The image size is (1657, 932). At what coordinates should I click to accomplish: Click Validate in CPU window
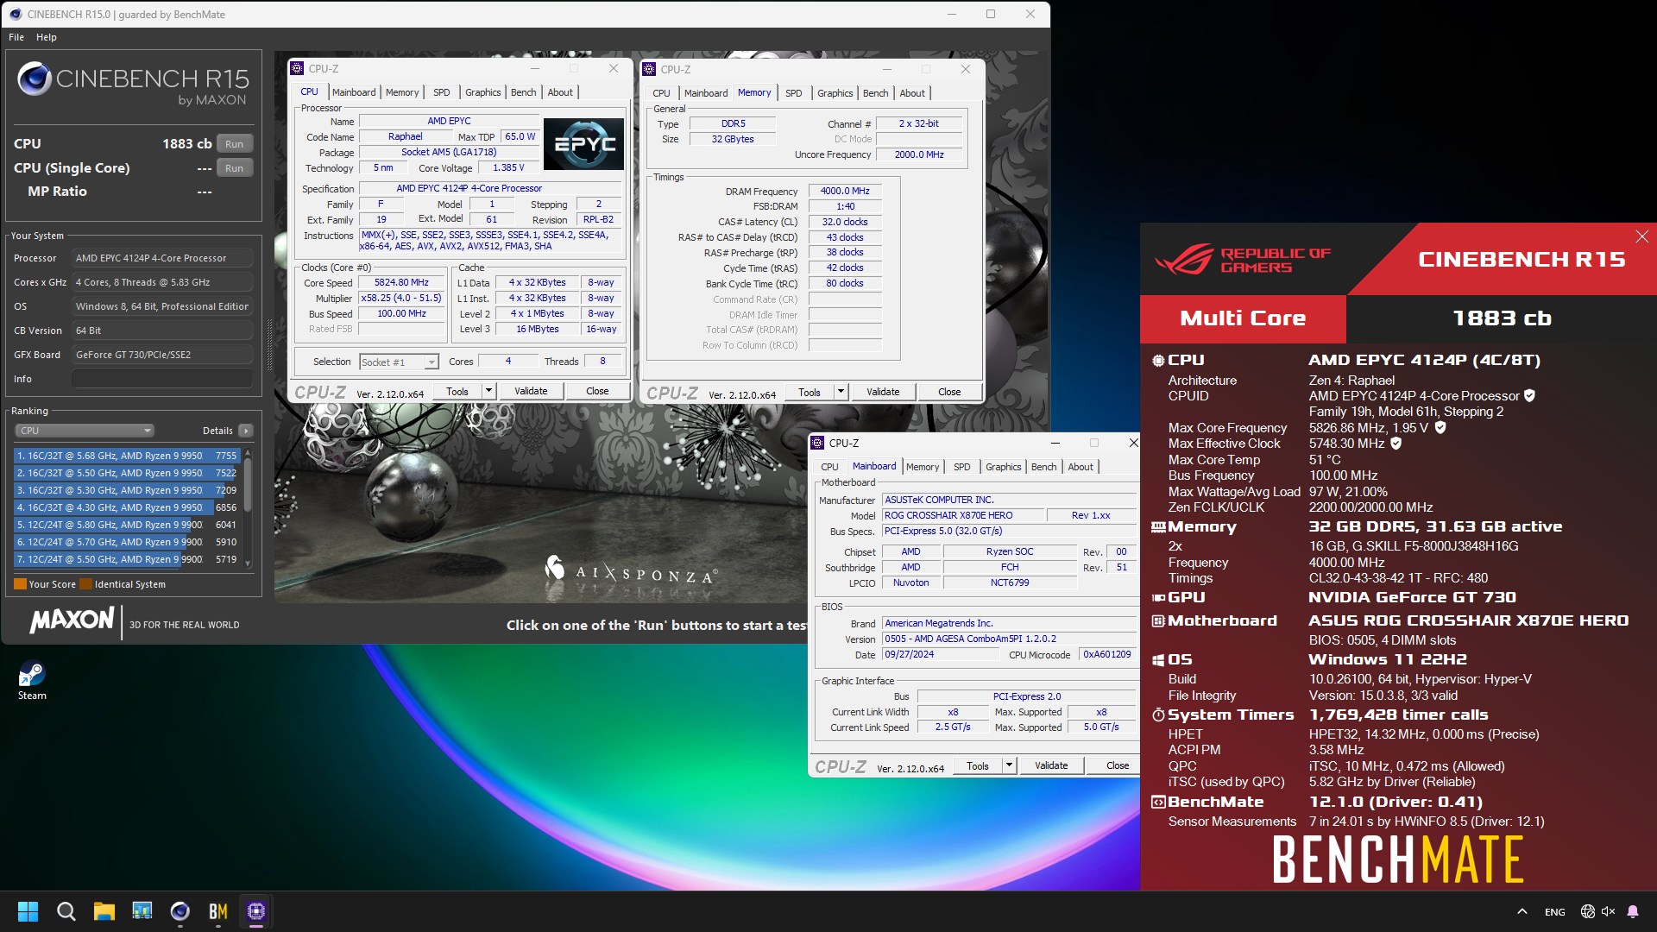coord(531,391)
